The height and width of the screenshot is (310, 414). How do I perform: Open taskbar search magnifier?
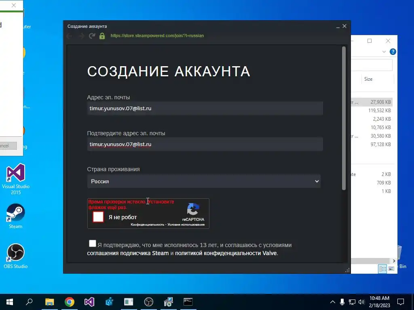(29, 302)
